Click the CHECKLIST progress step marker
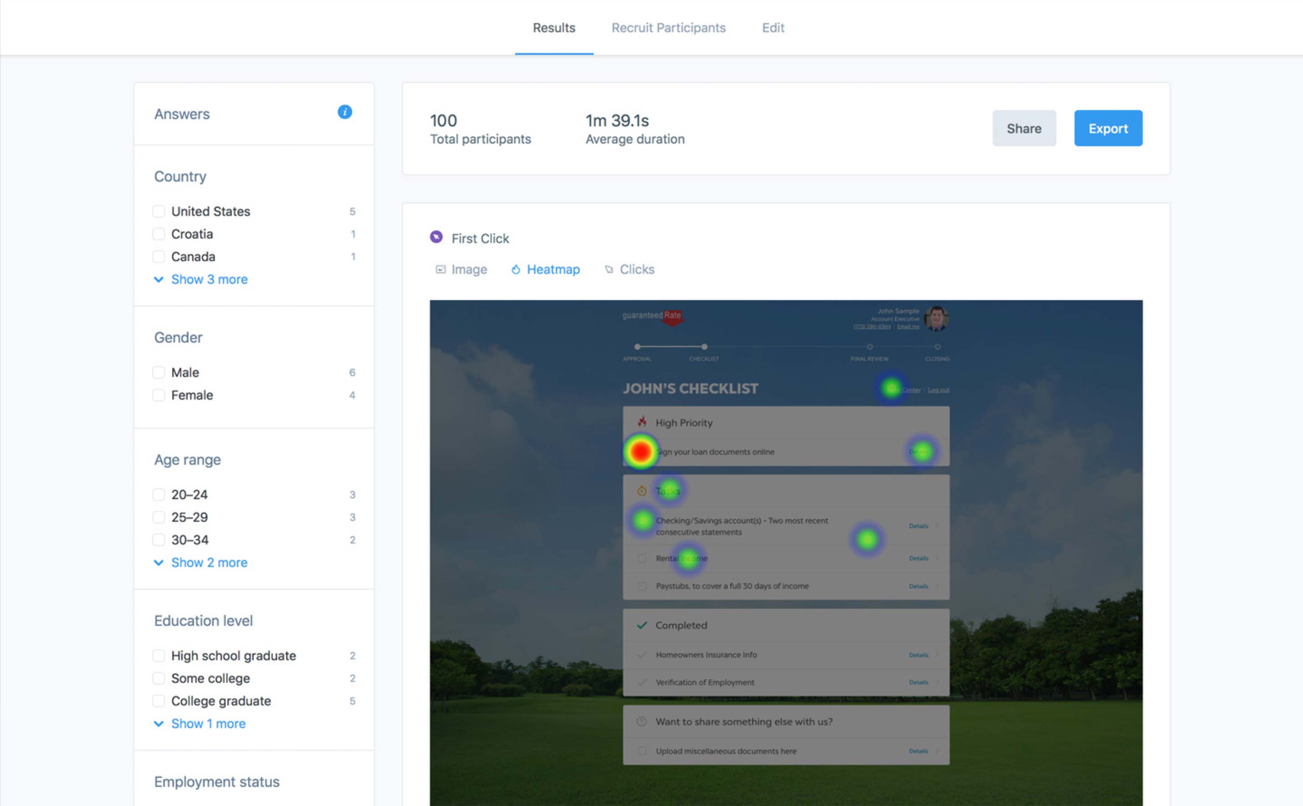The width and height of the screenshot is (1303, 806). (704, 347)
